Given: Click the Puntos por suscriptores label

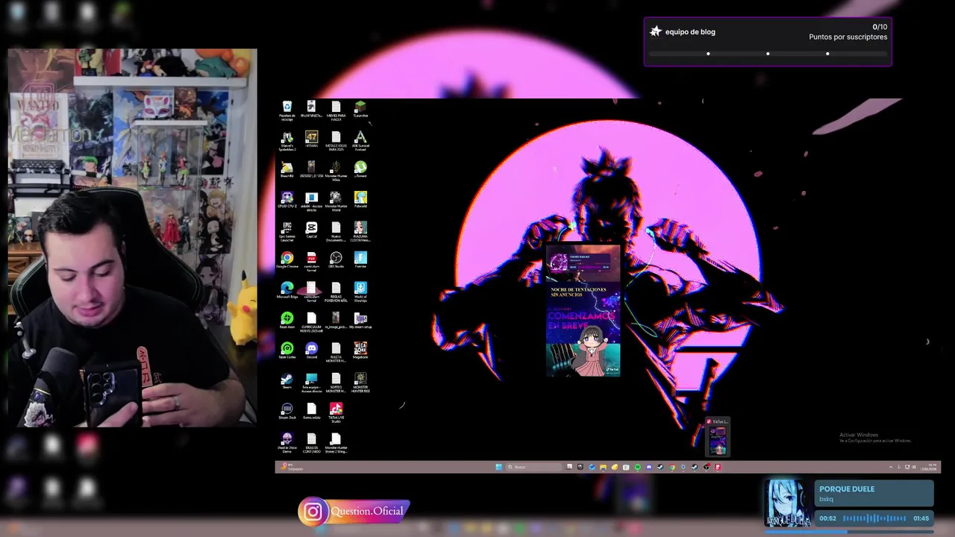Looking at the screenshot, I should (848, 37).
